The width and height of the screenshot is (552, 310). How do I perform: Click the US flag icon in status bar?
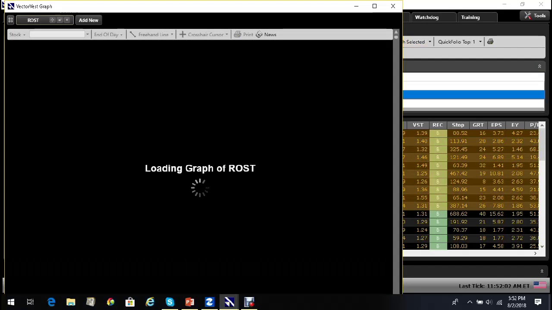point(540,285)
